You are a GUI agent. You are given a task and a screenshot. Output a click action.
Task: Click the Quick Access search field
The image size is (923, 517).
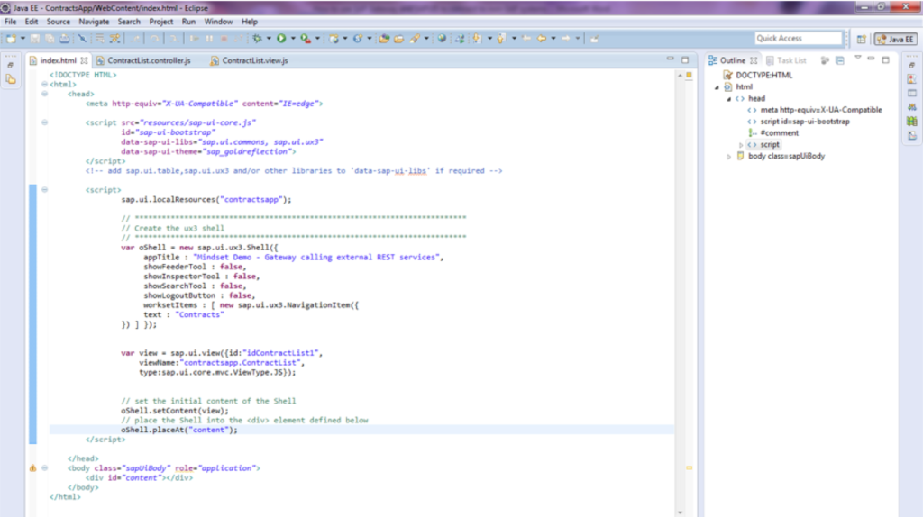point(799,38)
